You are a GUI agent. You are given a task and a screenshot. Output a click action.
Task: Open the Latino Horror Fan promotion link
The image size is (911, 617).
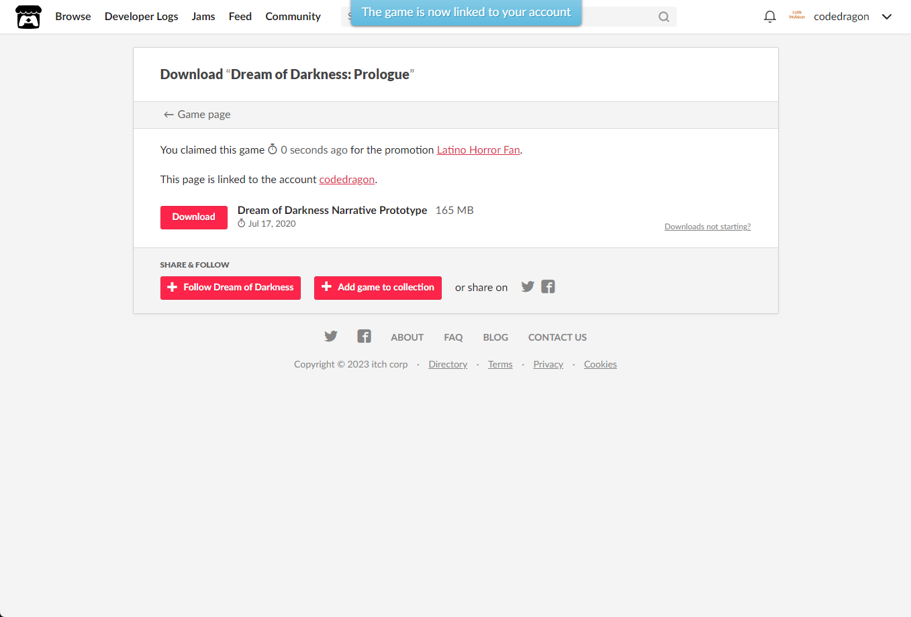[479, 150]
